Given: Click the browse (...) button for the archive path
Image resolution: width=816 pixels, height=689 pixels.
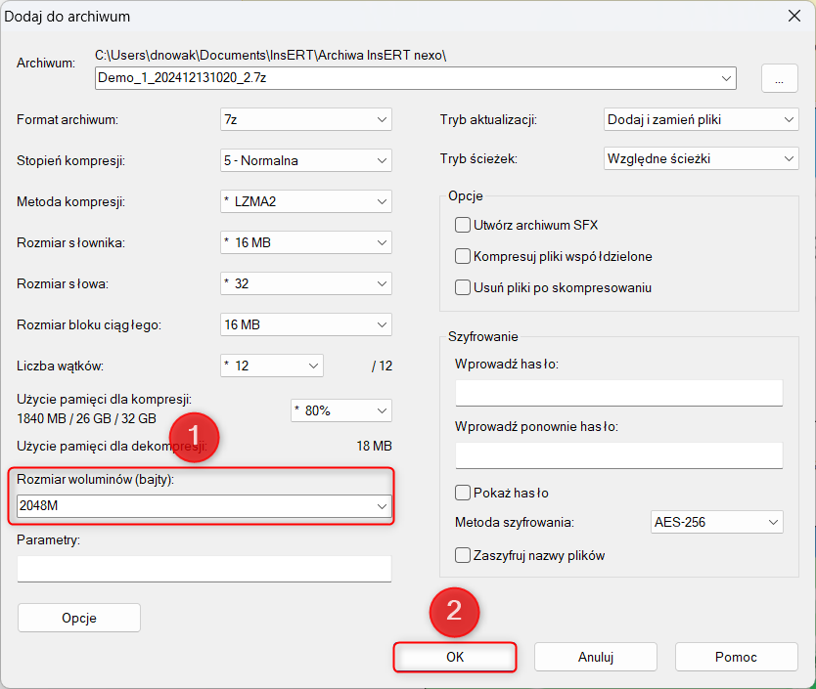Looking at the screenshot, I should coord(779,78).
